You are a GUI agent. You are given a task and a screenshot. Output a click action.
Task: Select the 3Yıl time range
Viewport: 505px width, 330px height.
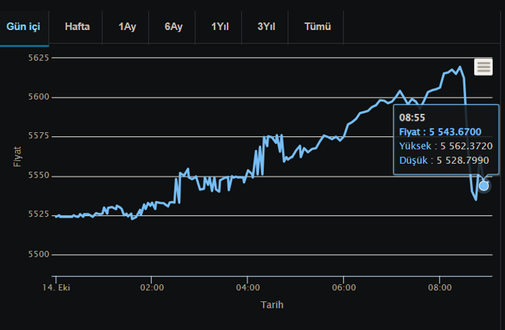267,27
